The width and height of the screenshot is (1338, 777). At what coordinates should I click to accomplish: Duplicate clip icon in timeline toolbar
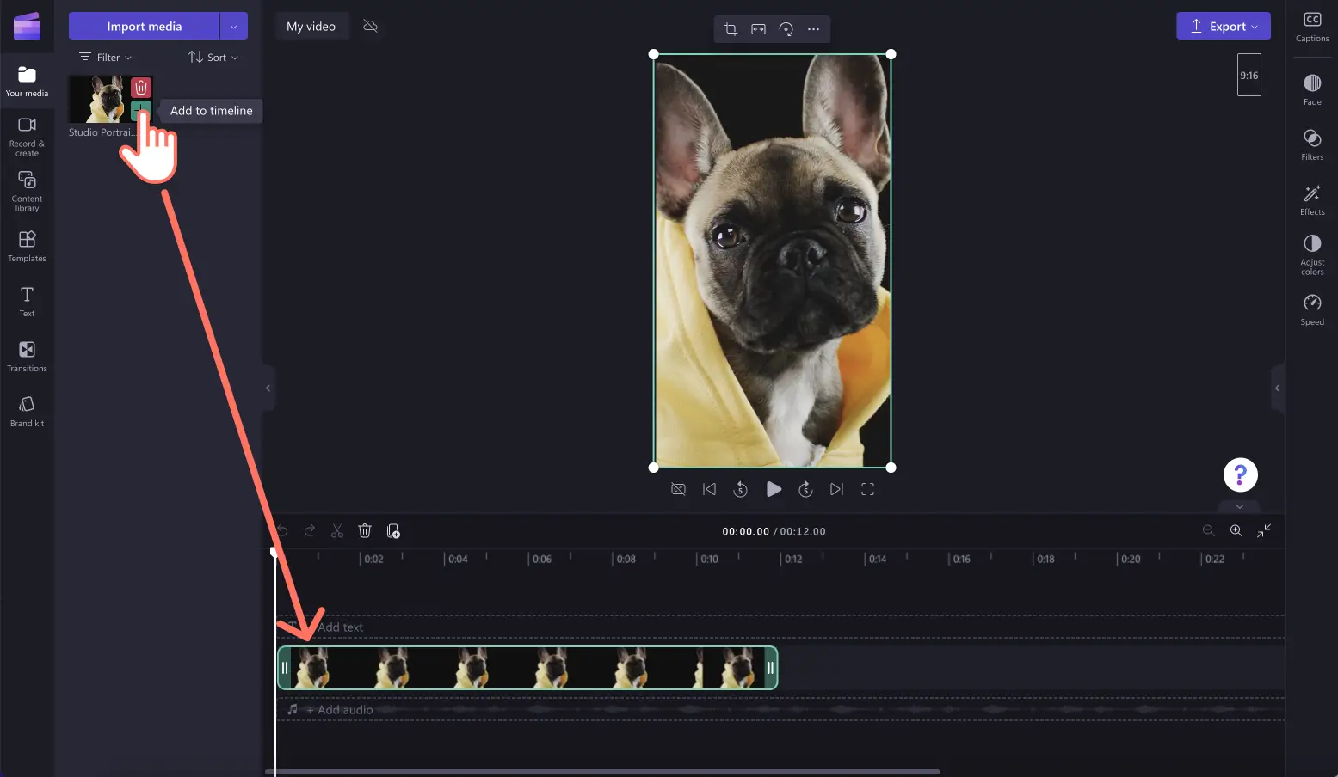point(393,530)
